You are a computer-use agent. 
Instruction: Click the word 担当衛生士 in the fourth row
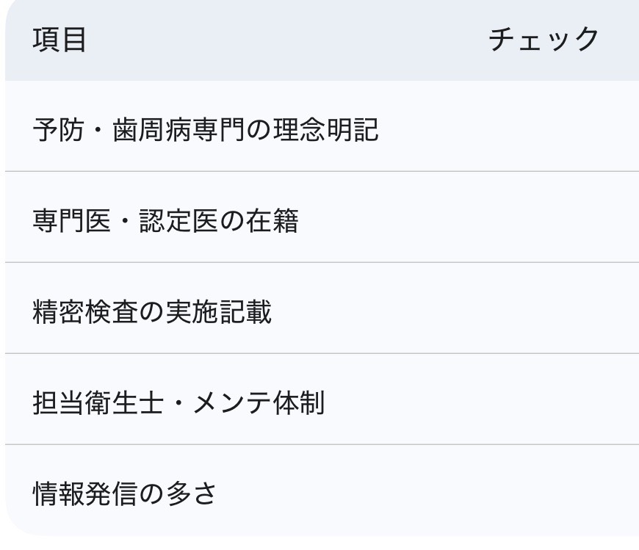tap(98, 402)
